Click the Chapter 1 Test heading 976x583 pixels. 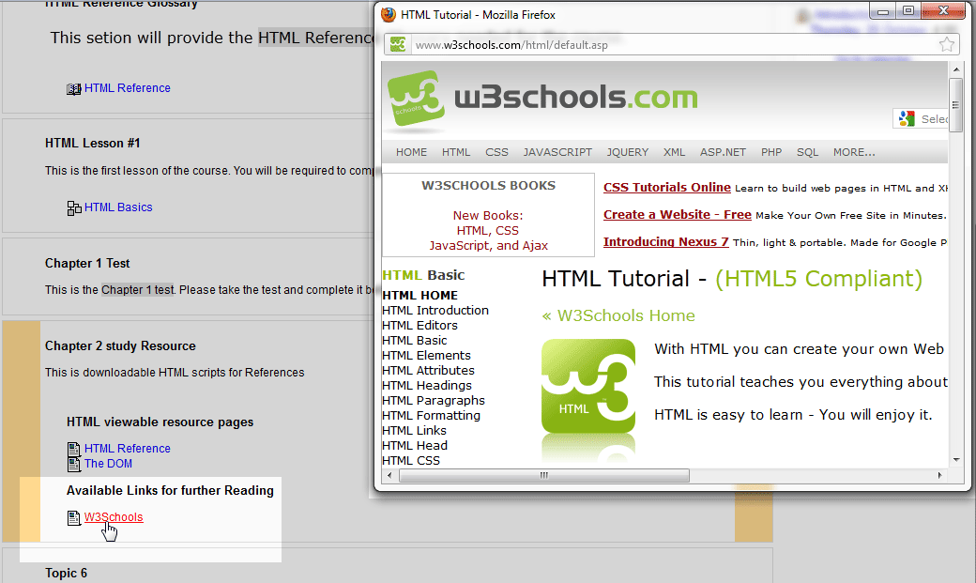(87, 263)
